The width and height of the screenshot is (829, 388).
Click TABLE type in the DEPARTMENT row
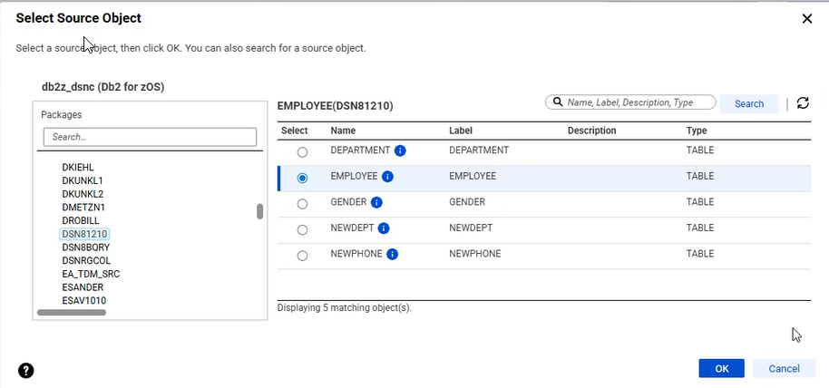[700, 150]
